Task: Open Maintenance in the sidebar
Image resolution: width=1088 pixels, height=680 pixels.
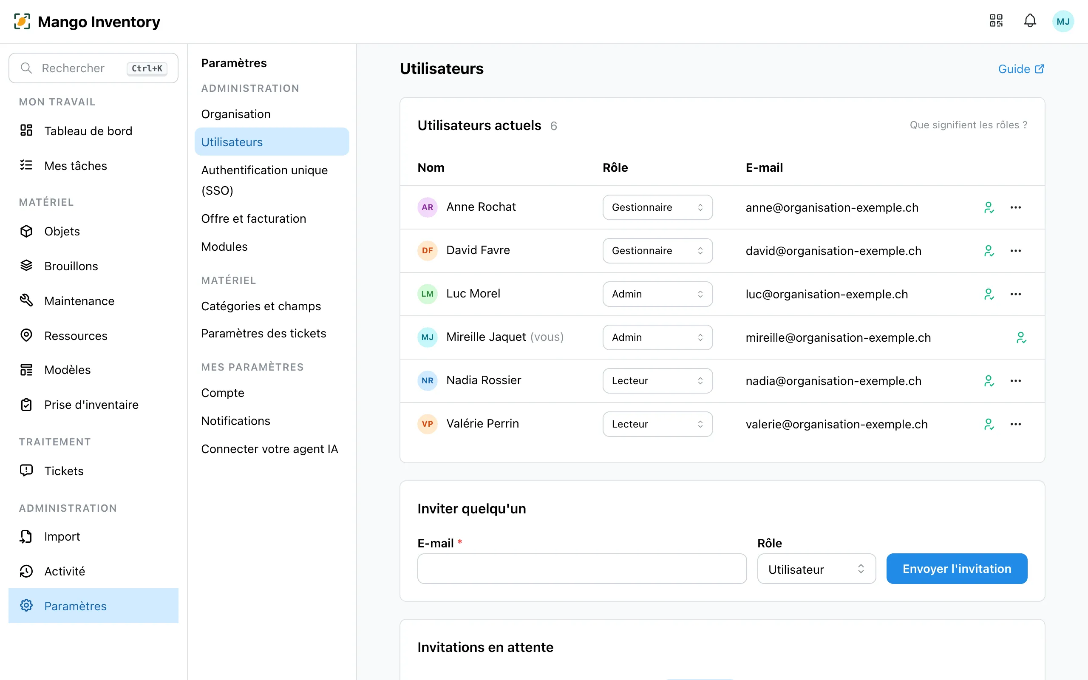Action: point(93,301)
